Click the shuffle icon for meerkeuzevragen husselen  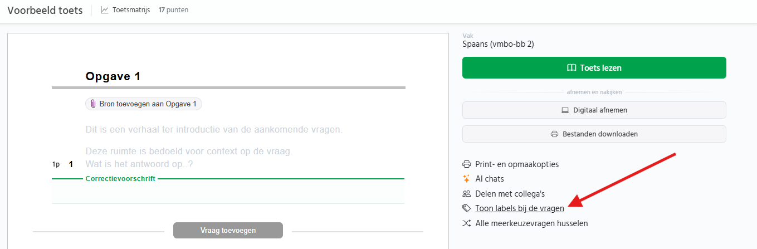(x=467, y=223)
